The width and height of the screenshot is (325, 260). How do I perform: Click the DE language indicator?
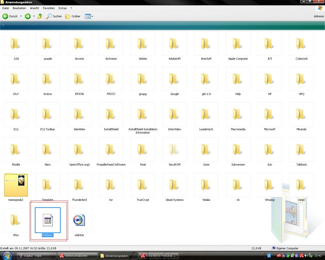pyautogui.click(x=269, y=256)
